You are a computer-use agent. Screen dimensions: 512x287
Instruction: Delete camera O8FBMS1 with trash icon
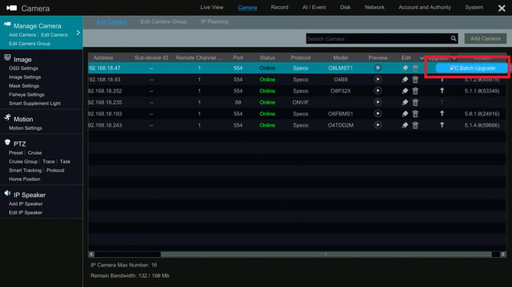(416, 114)
